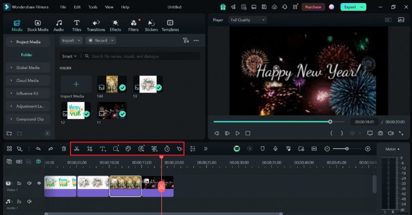Viewport: 412px width, 215px height.
Task: Add a marker with shield icon
Action: click(x=262, y=149)
